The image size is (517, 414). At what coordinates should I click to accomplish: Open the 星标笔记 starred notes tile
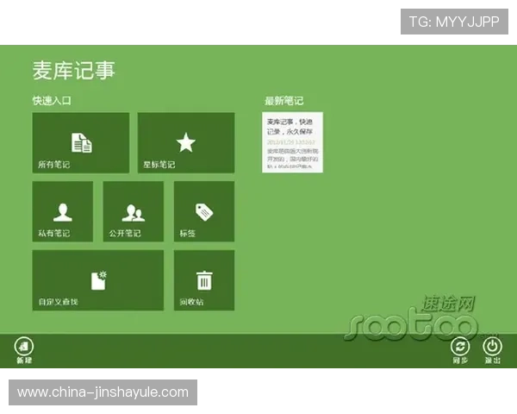click(186, 142)
